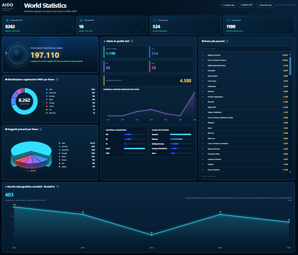298x255 pixels.
Task: Open info icon beside Razze più presenti
Action: (x=227, y=41)
